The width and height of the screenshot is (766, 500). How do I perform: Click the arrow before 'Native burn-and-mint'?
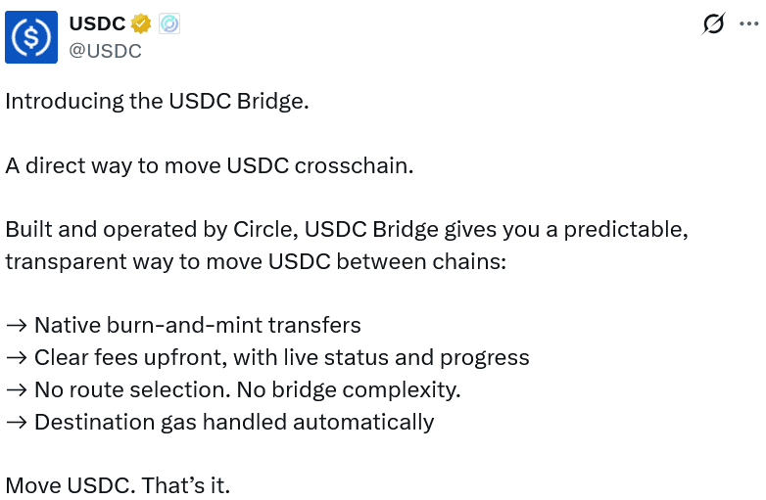click(x=16, y=326)
